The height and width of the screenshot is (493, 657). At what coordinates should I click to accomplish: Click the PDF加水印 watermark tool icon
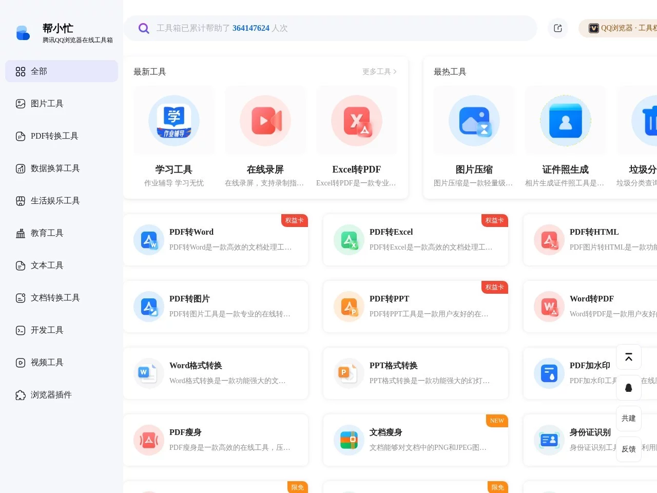click(549, 373)
